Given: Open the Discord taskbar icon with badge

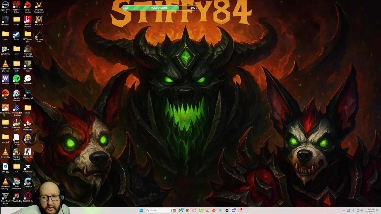Looking at the screenshot, I should point(234,210).
